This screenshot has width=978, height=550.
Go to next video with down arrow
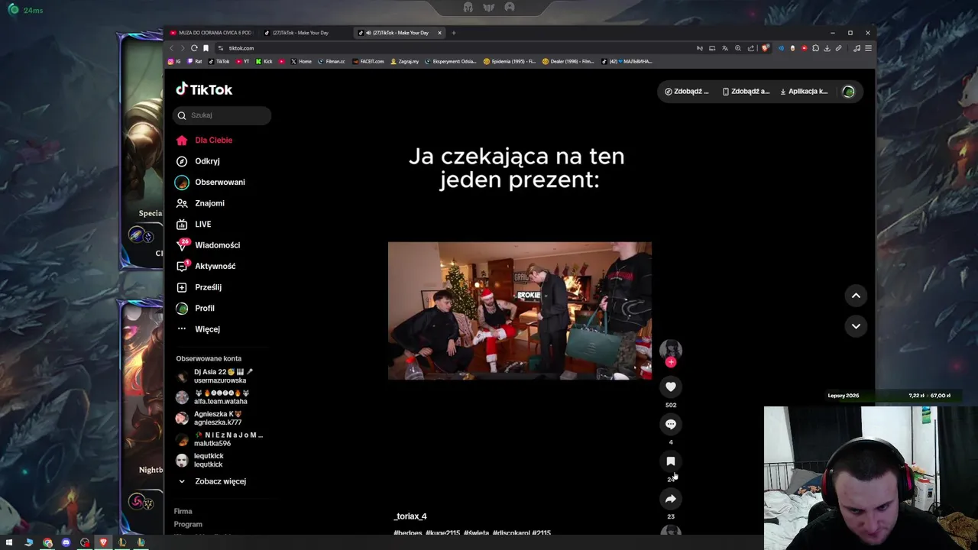(856, 326)
